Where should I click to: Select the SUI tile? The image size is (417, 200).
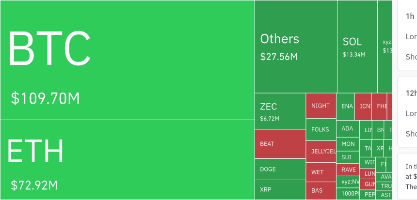[x=348, y=157]
